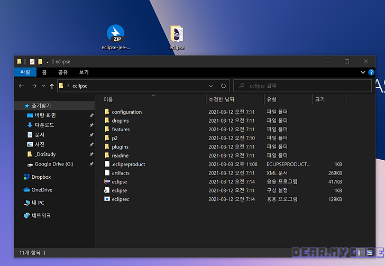Image resolution: width=385 pixels, height=266 pixels.
Task: Select the .eclipseproduct file icon
Action: click(107, 164)
